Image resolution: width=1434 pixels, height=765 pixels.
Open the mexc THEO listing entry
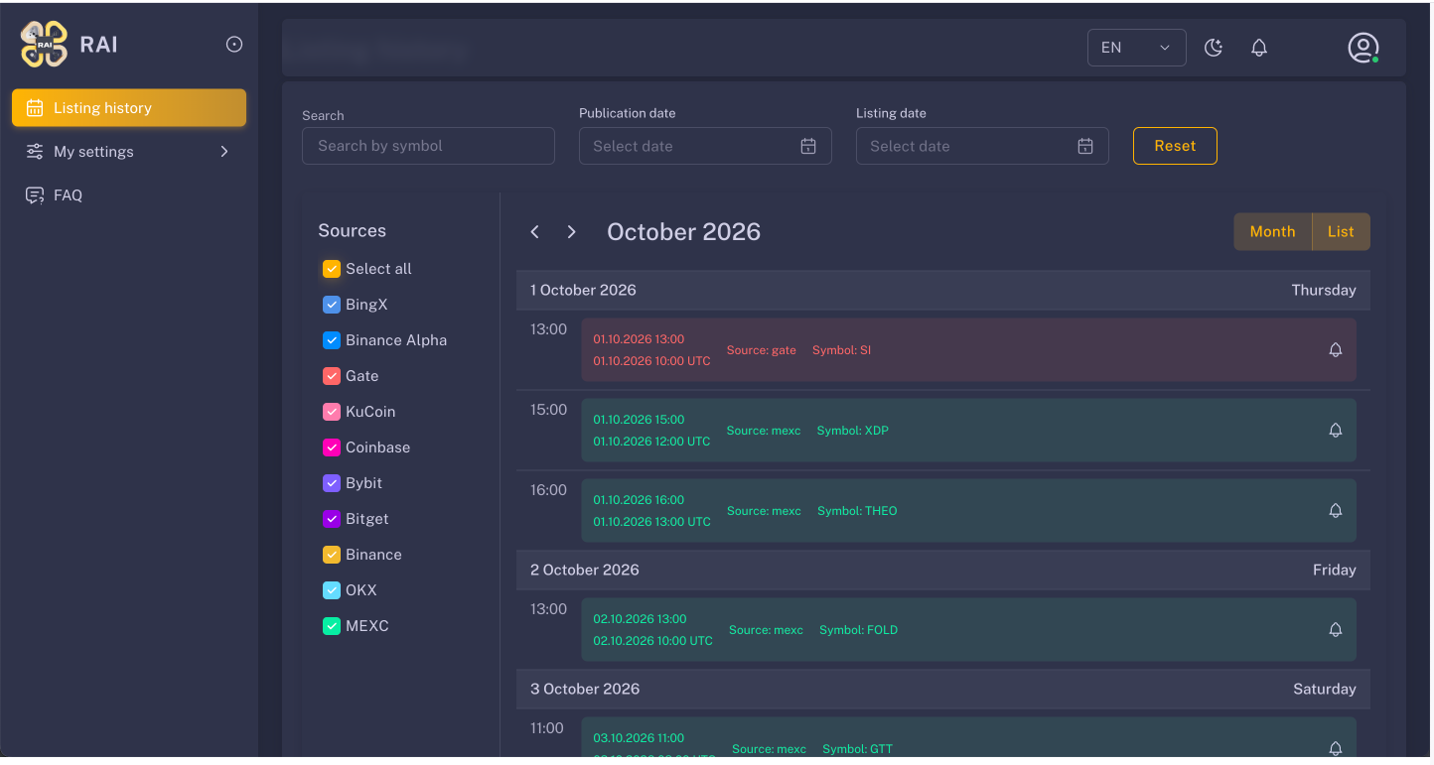(969, 511)
